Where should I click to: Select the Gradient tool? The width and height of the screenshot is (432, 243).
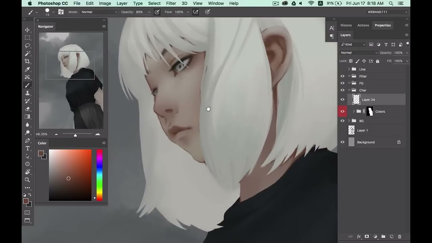27,117
